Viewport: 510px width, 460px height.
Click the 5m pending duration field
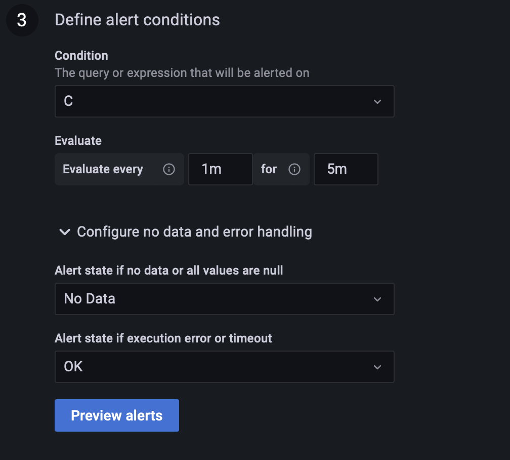(x=346, y=169)
